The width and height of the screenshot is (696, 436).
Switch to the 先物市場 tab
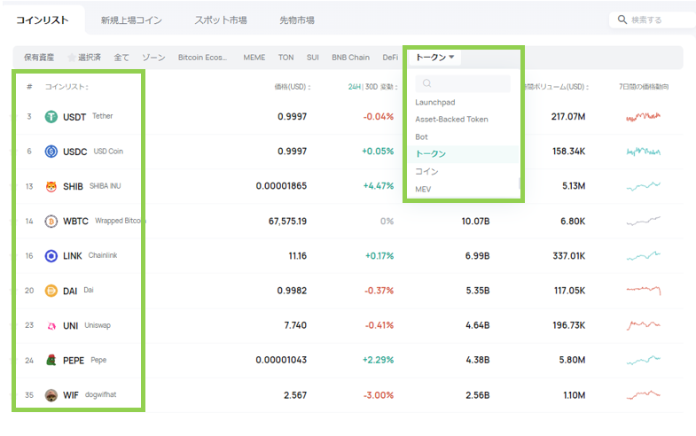coord(297,20)
